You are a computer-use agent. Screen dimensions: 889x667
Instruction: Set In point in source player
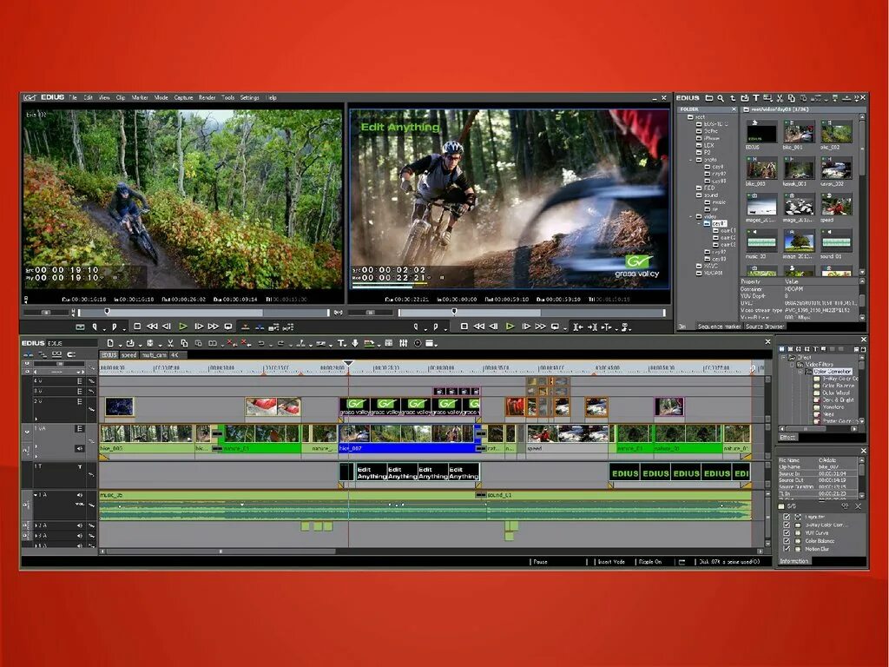95,327
